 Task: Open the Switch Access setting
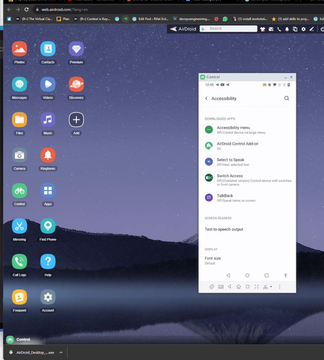pyautogui.click(x=248, y=180)
